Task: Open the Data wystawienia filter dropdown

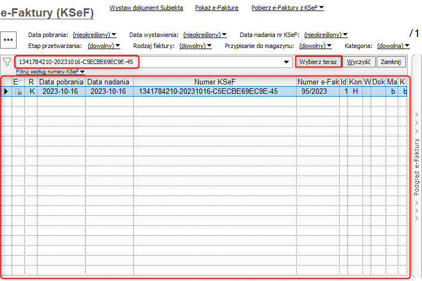Action: pos(205,35)
